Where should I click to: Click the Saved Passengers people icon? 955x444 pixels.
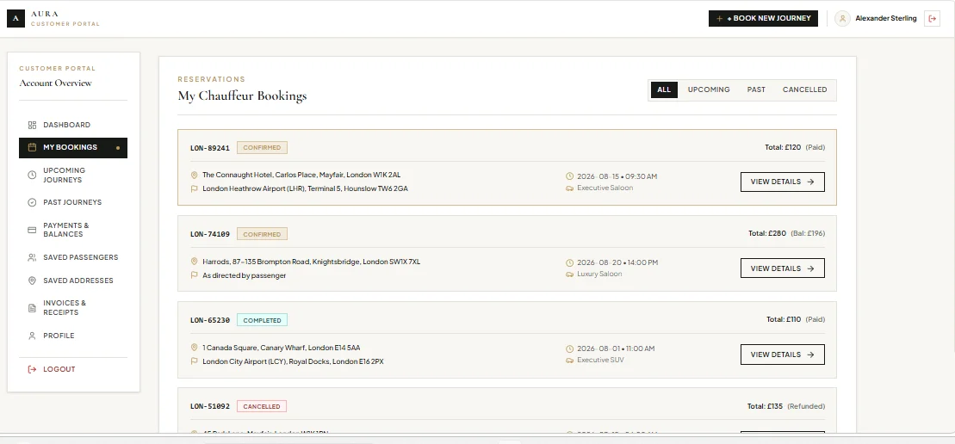point(32,258)
